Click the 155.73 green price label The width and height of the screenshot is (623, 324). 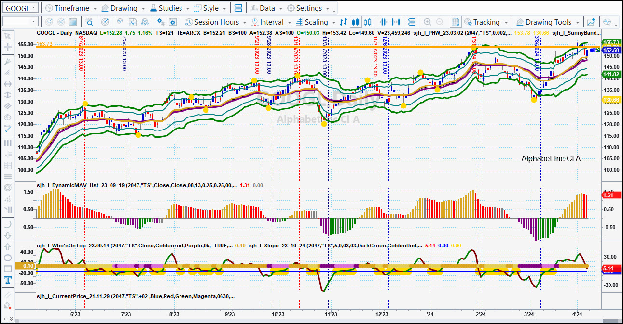click(610, 43)
